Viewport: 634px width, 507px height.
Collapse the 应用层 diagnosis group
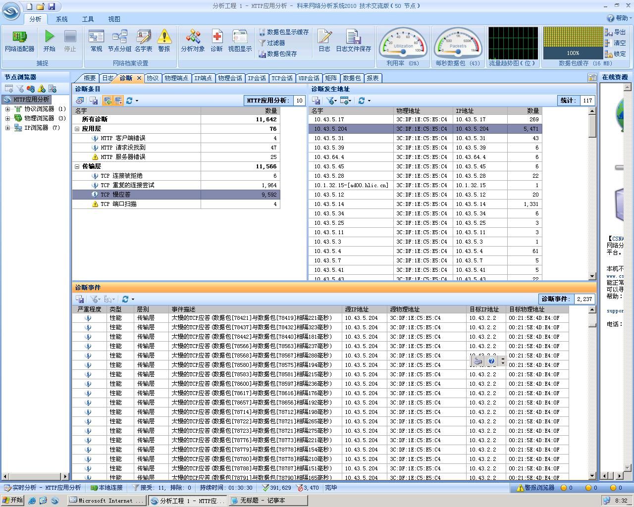77,129
